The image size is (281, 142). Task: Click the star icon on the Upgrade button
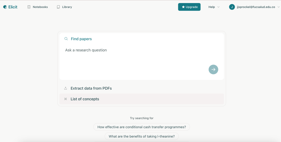coord(183,7)
